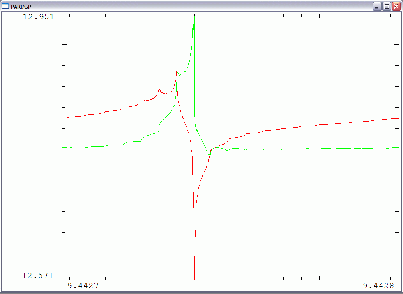Click the tallest peak of the red curve

(x=177, y=69)
